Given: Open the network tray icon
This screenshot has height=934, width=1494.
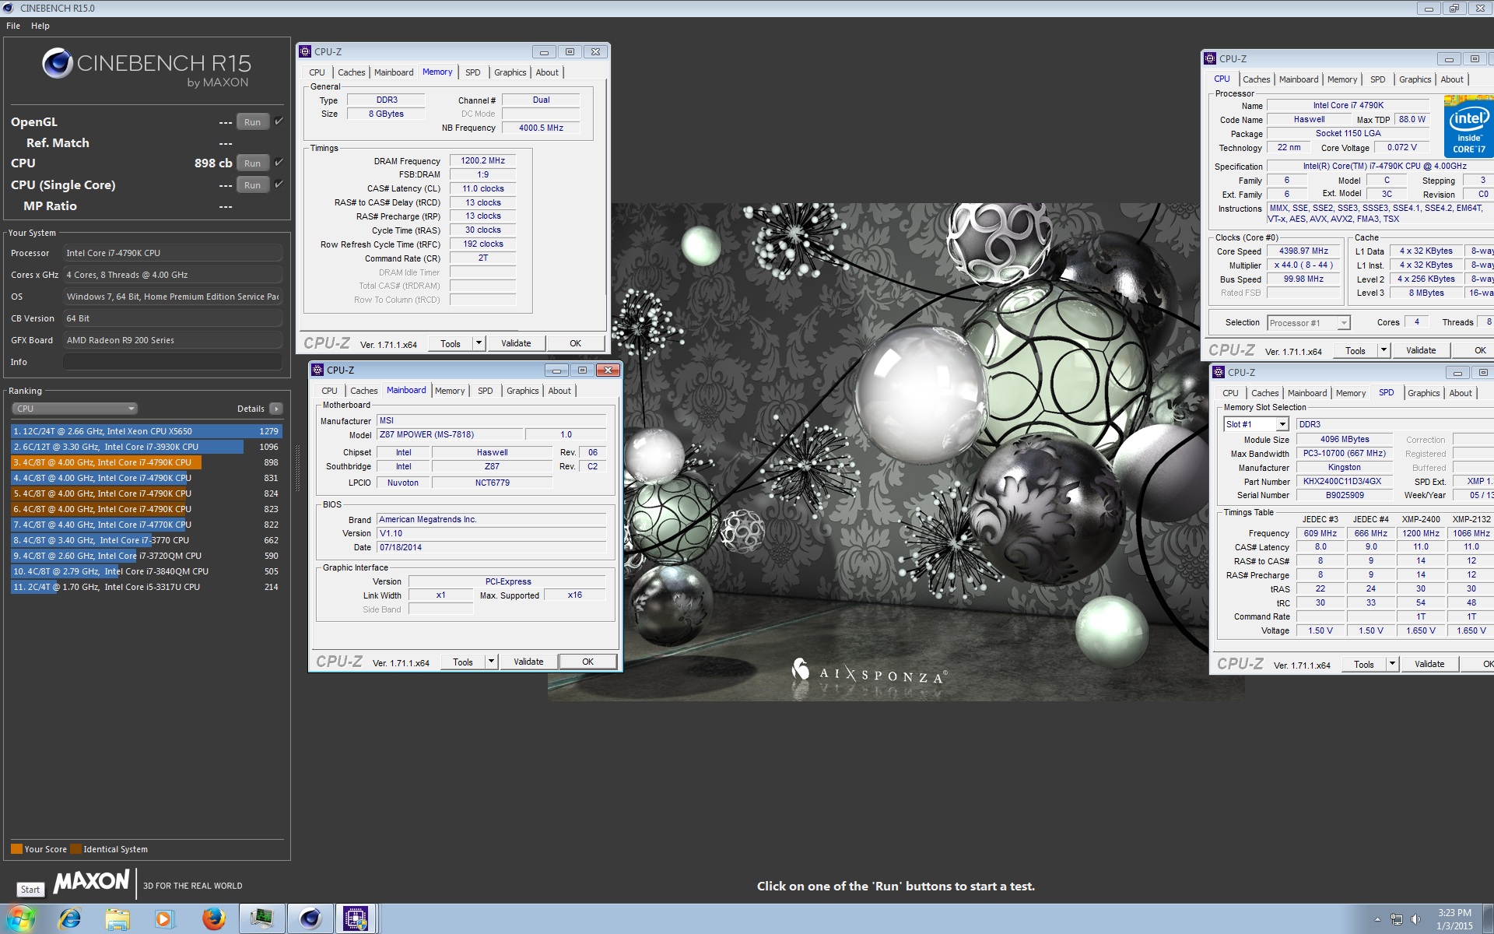Looking at the screenshot, I should tap(1397, 919).
